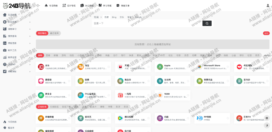Expand the 读物学习 sidebar chevron
The width and height of the screenshot is (272, 132).
30,29
